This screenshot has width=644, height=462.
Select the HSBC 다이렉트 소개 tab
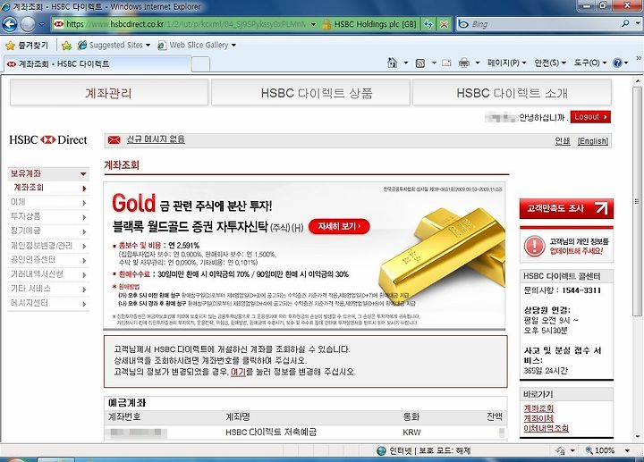[513, 93]
